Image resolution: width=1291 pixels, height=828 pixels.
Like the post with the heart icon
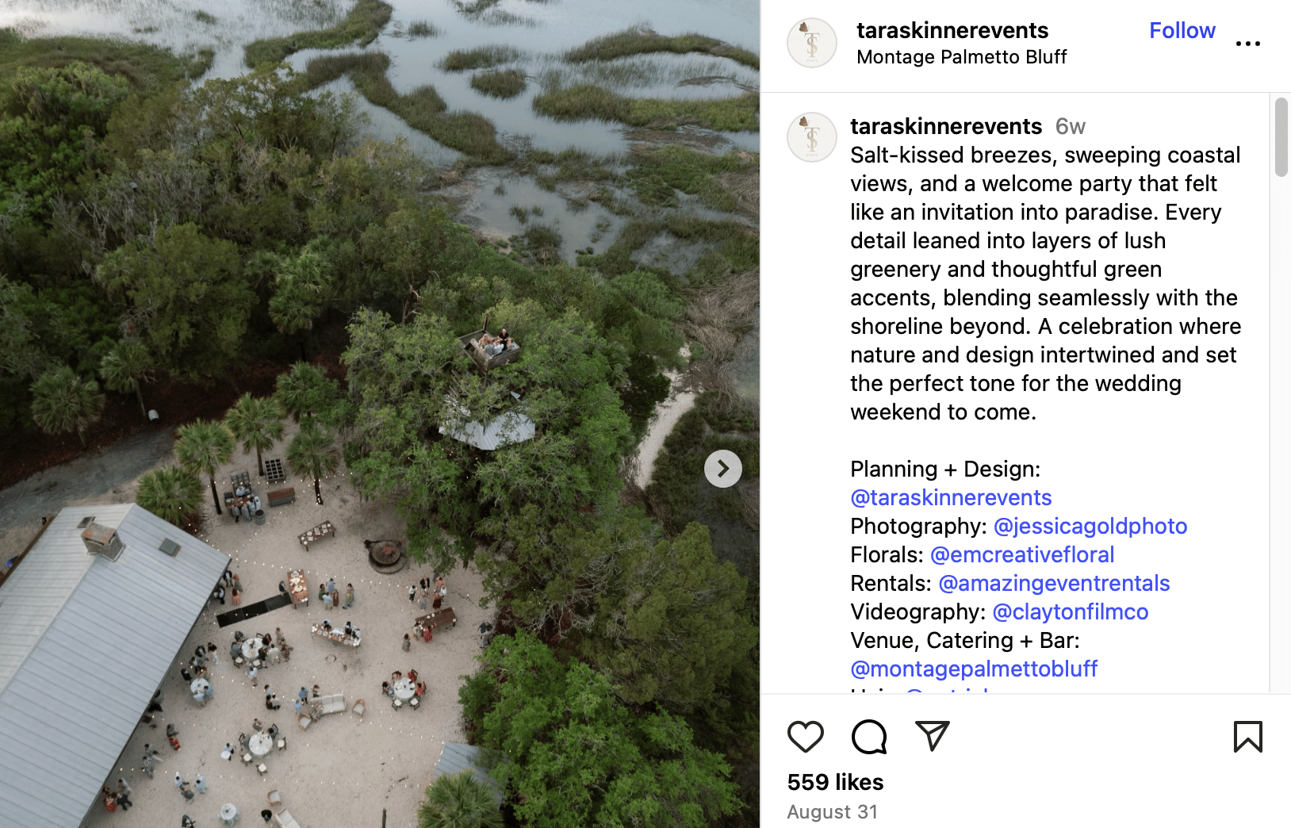[806, 737]
